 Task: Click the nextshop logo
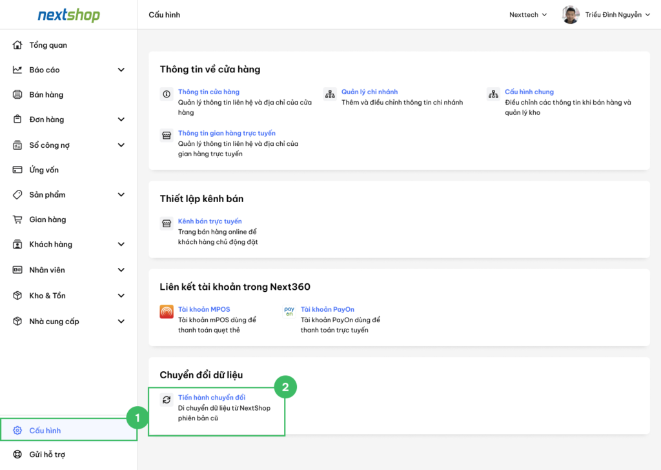point(68,15)
